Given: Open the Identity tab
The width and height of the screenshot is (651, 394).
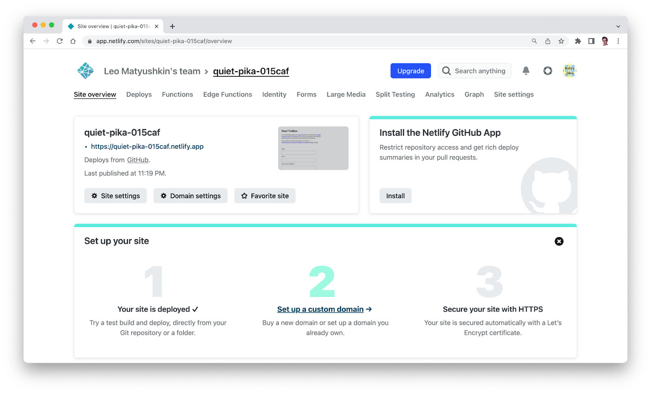Looking at the screenshot, I should [x=274, y=95].
